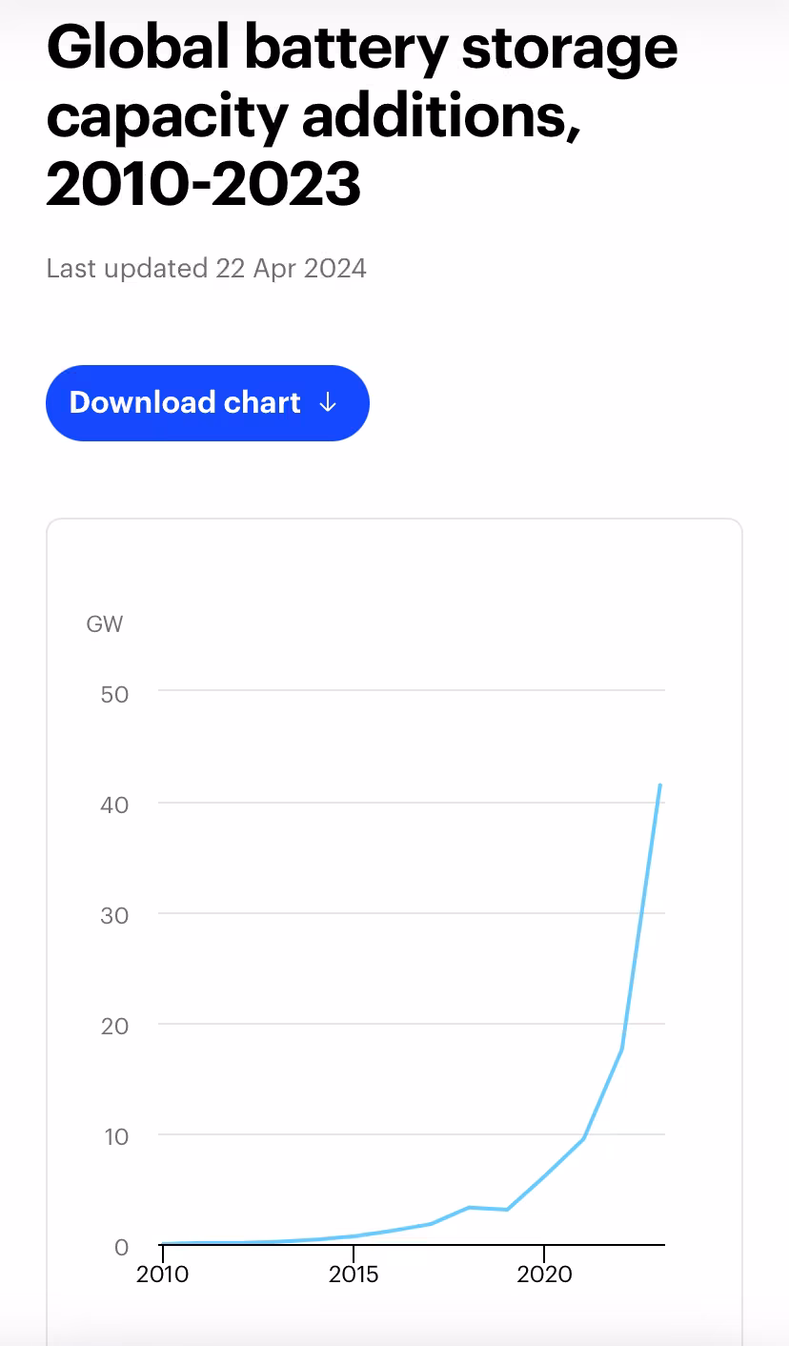This screenshot has width=789, height=1346.
Task: Click the GW unit label on chart
Action: click(105, 625)
